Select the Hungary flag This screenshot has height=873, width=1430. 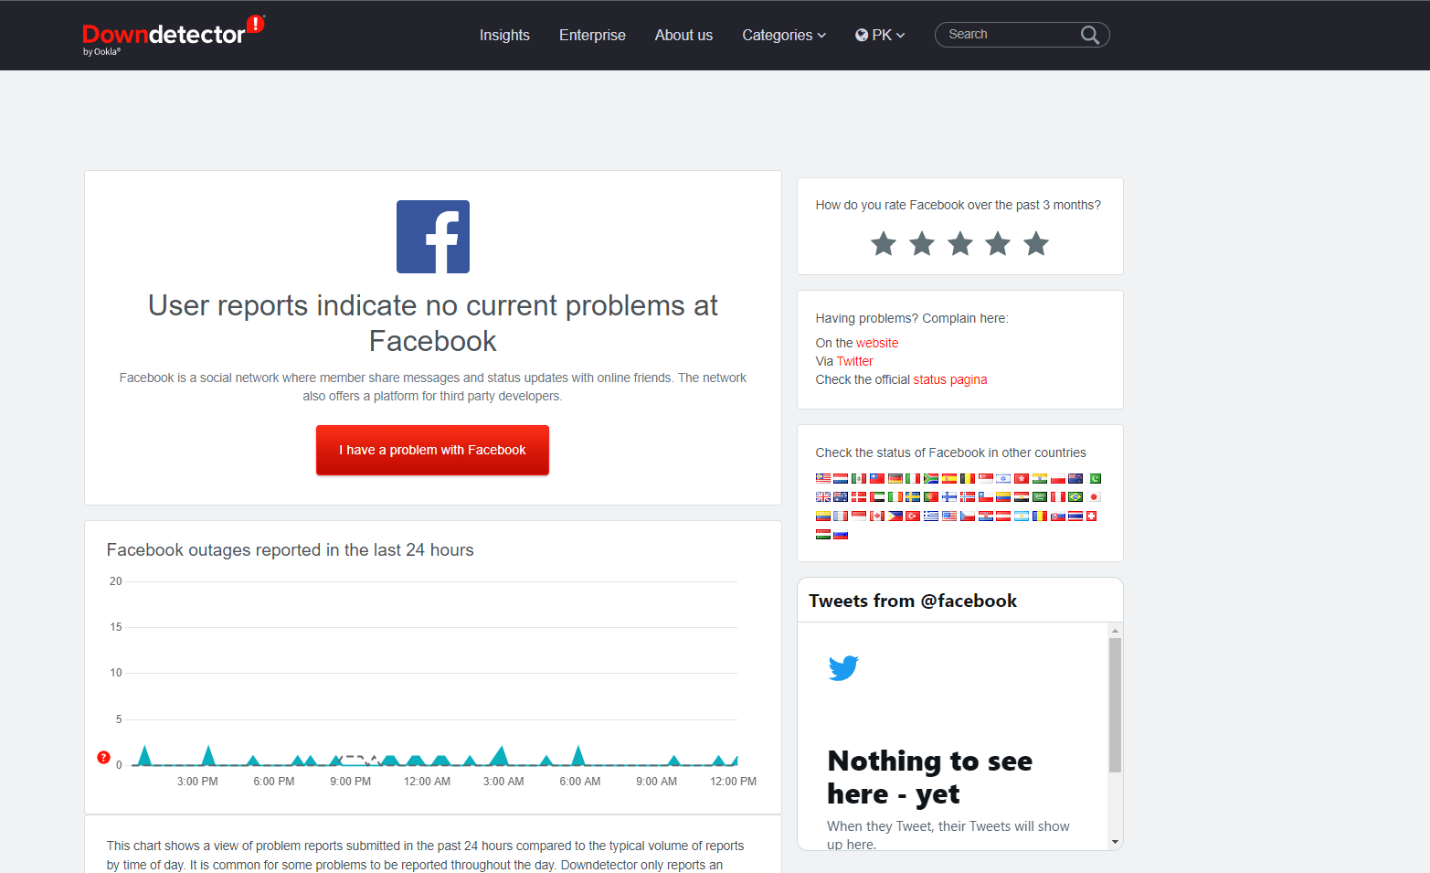tap(823, 535)
